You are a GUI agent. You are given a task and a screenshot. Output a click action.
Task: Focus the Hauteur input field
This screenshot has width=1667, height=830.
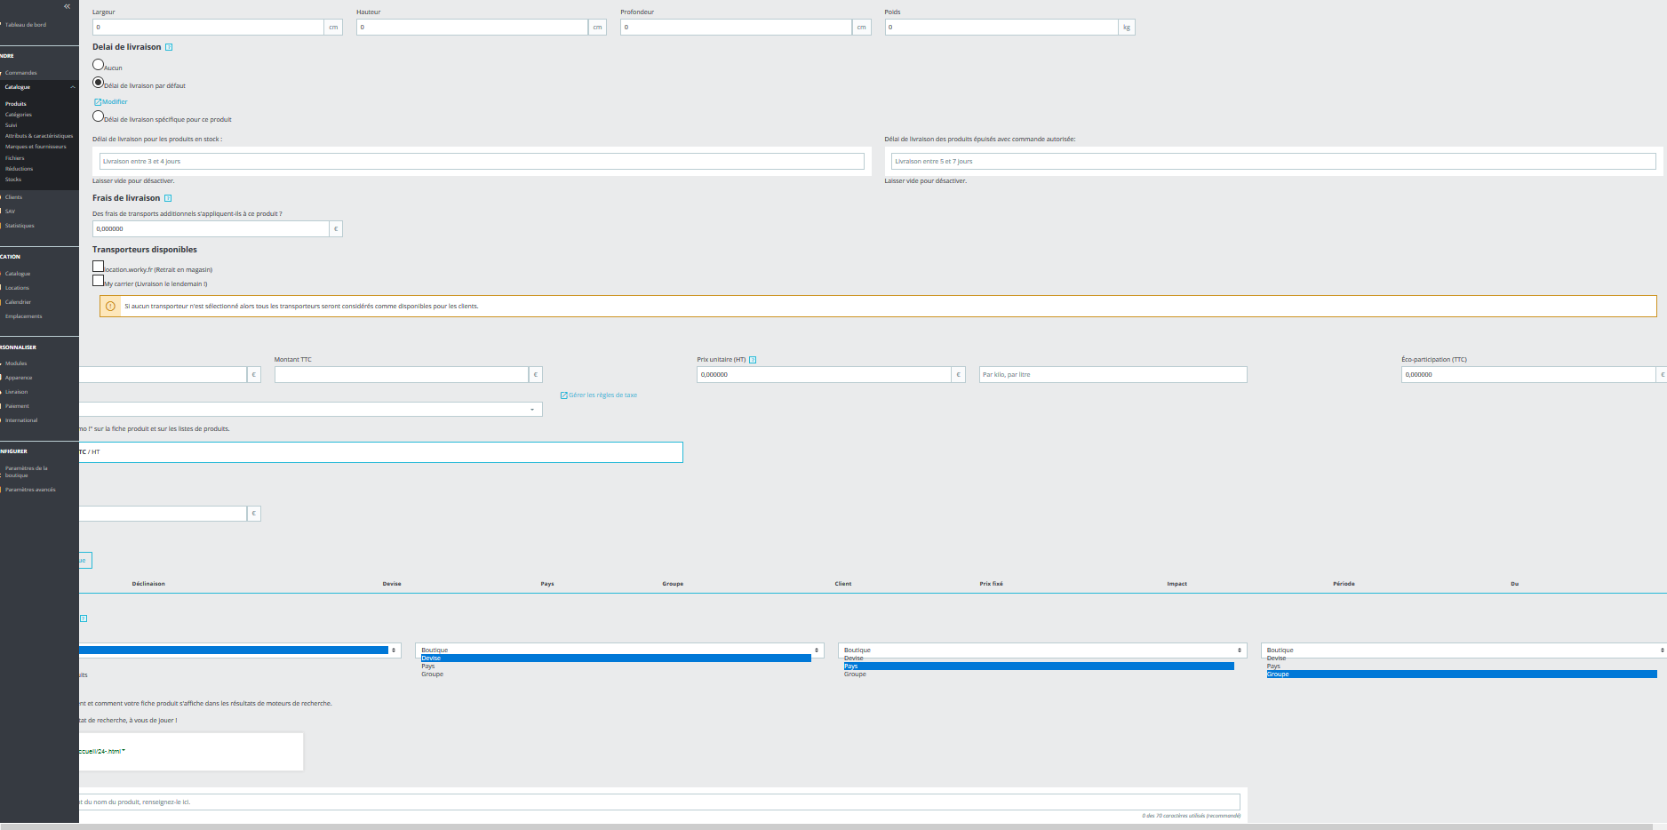[472, 28]
